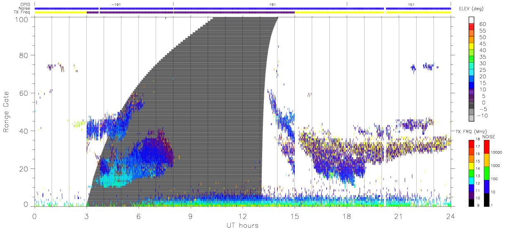Click the 'NOISE' legend title

click(488, 137)
